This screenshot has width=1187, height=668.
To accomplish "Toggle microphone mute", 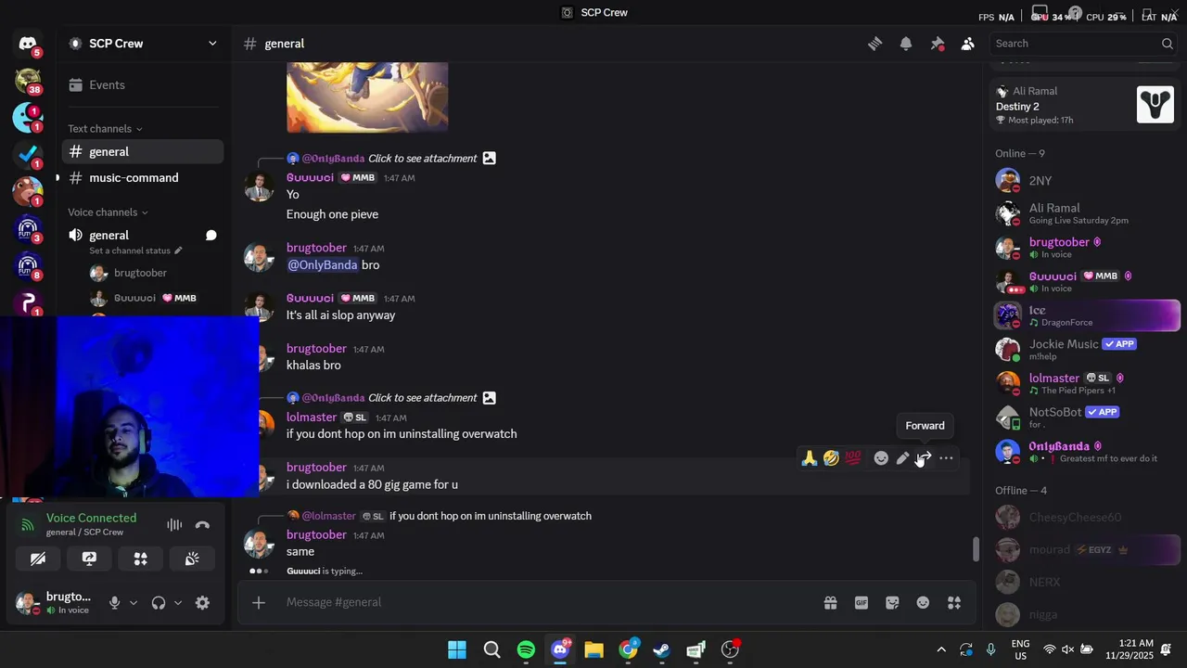I will click(x=114, y=603).
